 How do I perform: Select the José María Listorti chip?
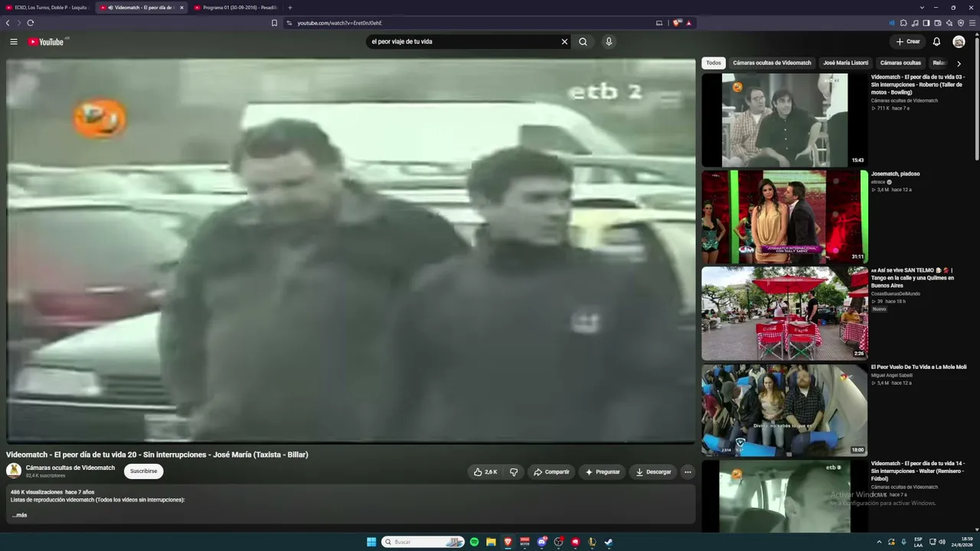[845, 64]
